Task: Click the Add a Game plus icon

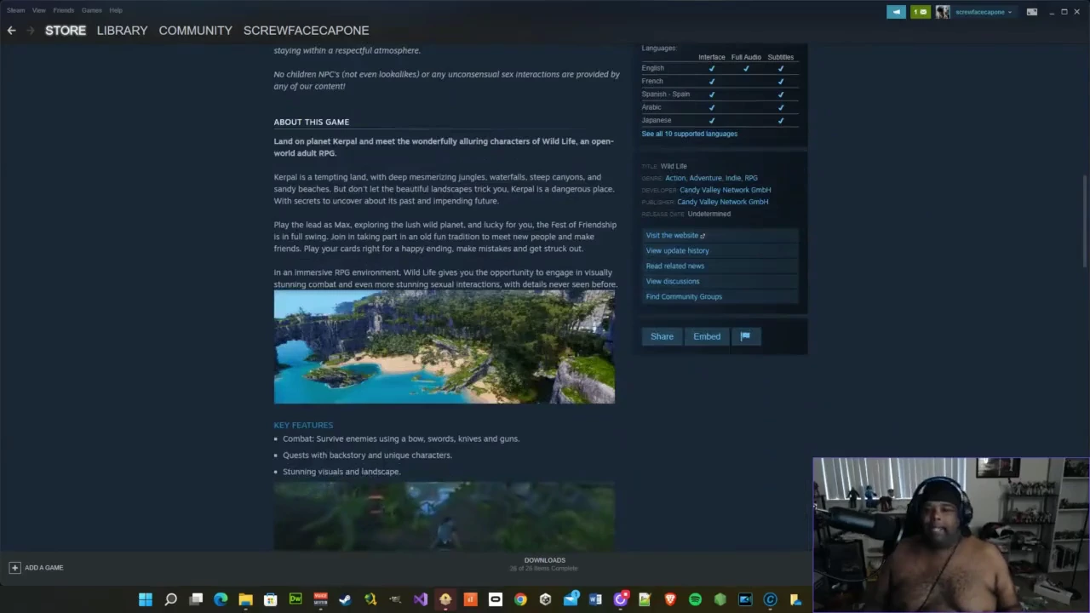Action: [14, 568]
